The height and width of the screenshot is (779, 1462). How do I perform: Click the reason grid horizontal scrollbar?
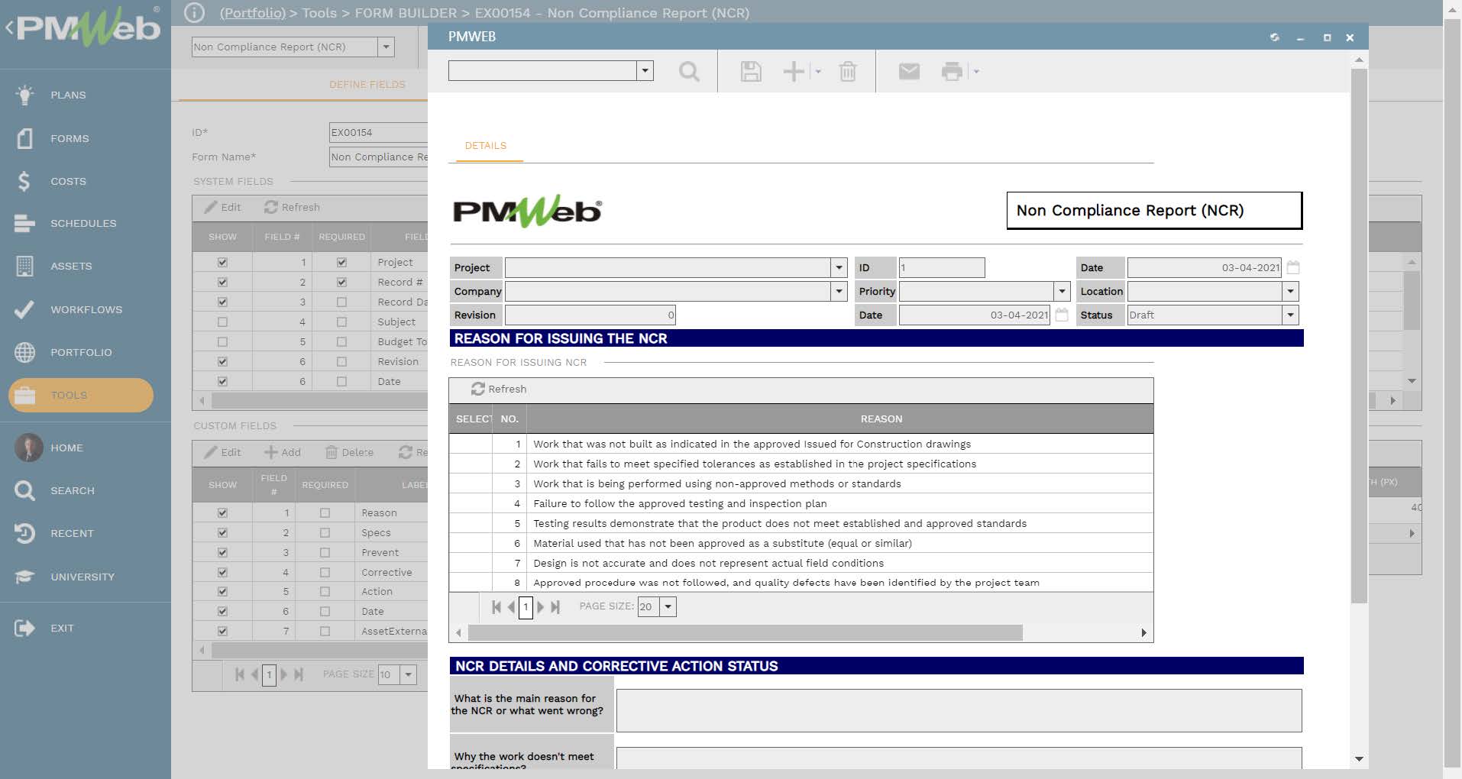745,632
